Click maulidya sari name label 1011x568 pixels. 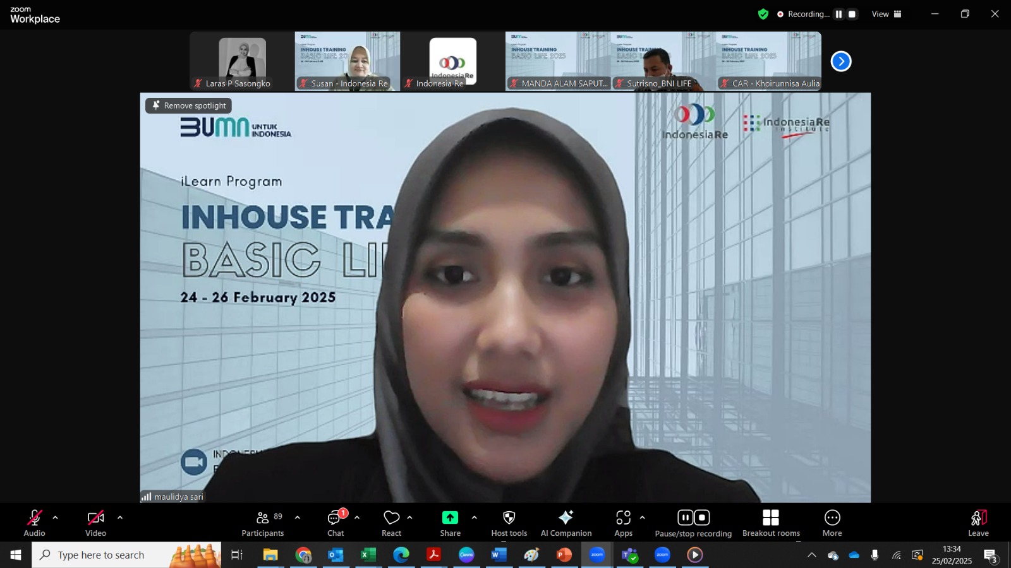tap(179, 497)
